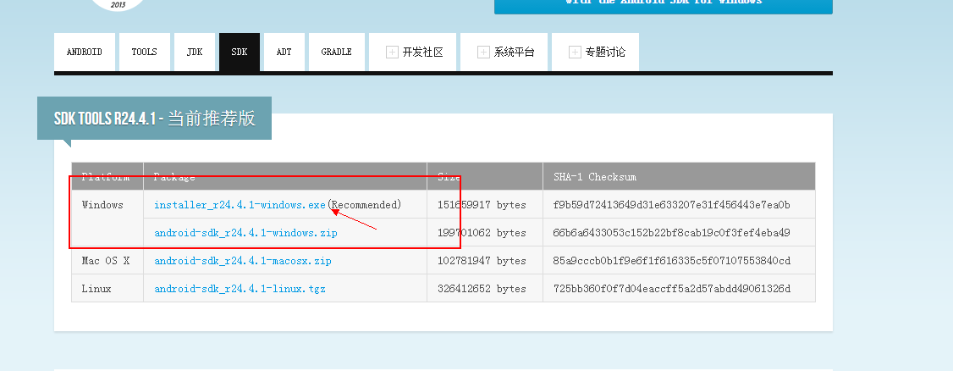953x371 pixels.
Task: Select the size 199701062 bytes
Action: pyautogui.click(x=482, y=233)
